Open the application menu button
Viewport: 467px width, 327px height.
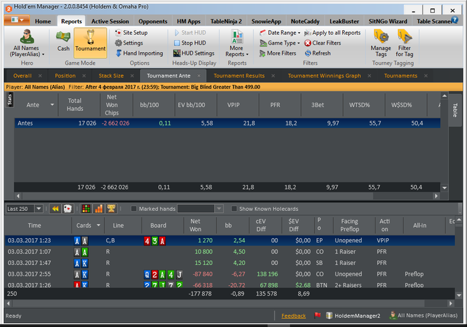click(x=17, y=20)
